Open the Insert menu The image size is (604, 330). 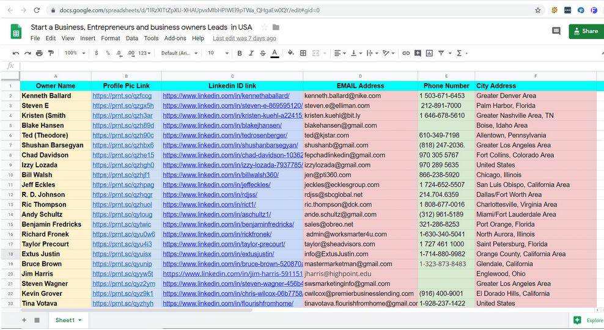point(87,38)
